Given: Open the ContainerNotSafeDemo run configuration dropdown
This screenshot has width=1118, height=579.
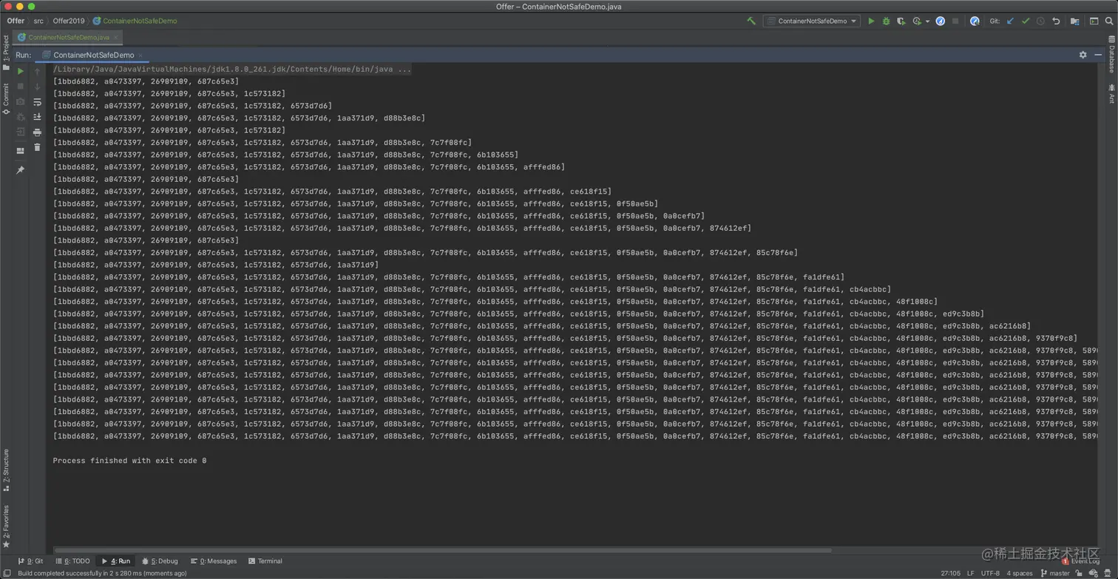Looking at the screenshot, I should [x=812, y=21].
